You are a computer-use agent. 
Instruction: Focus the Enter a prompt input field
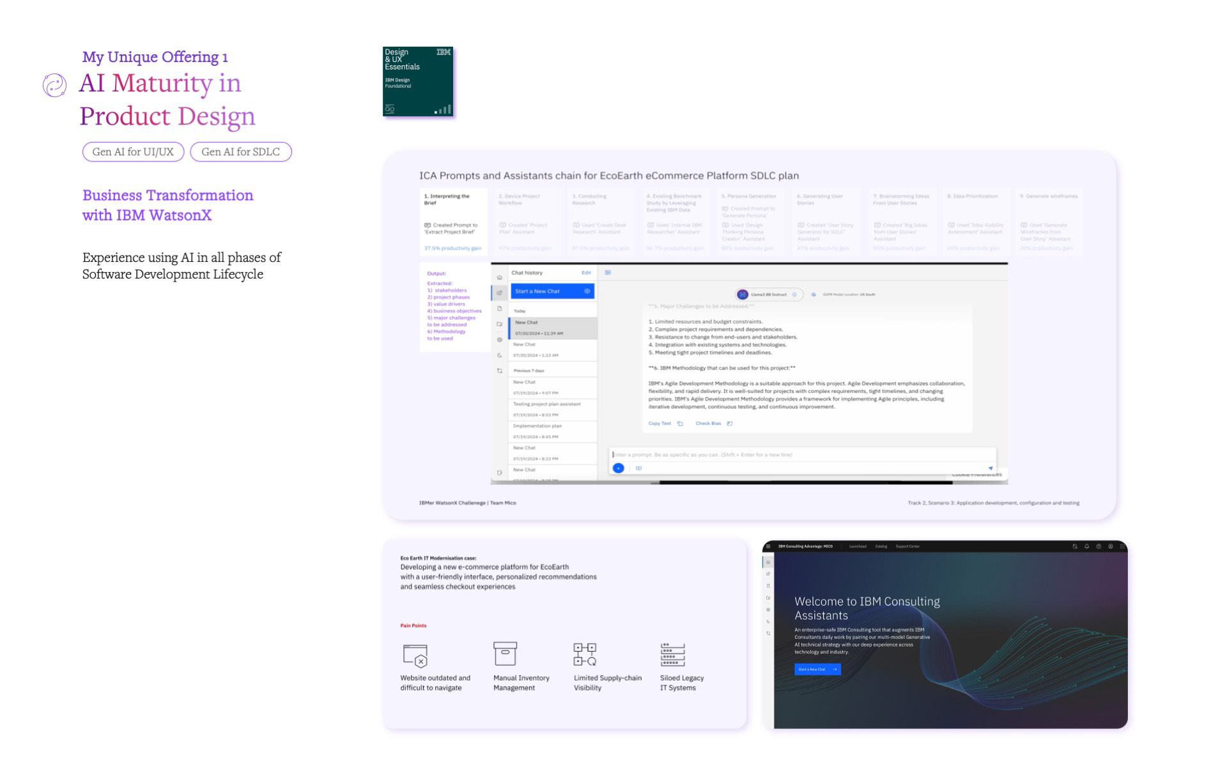(802, 455)
